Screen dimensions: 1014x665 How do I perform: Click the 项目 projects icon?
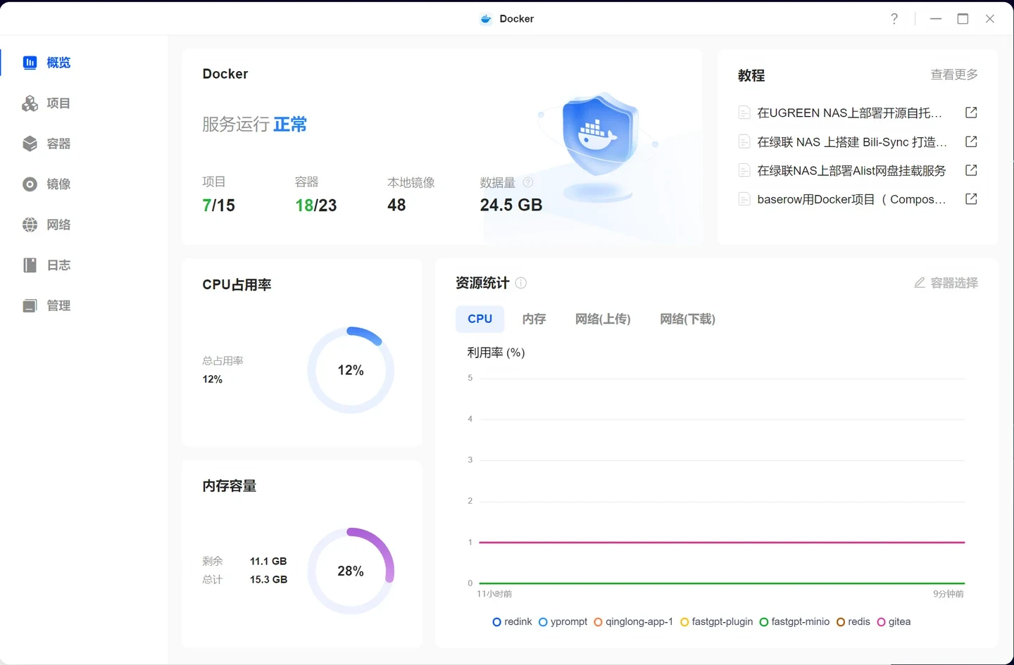pos(30,103)
